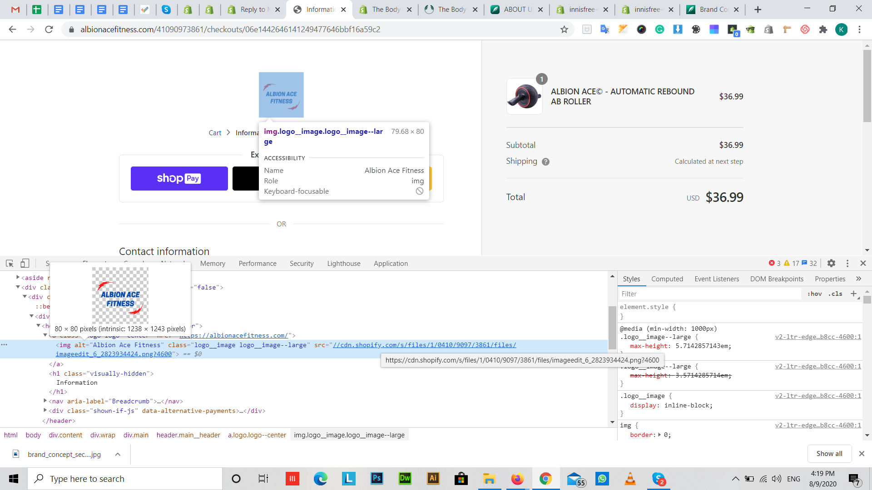This screenshot has width=872, height=490.
Task: Open Photoshop from the taskbar
Action: click(x=377, y=479)
